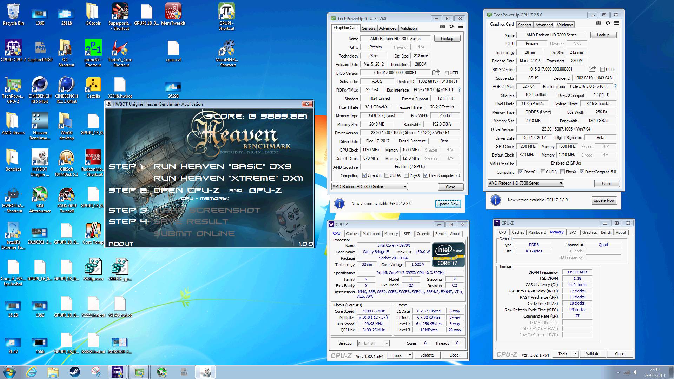Viewport: 674px width, 379px height.
Task: Toggle the UEFI checkbox in left GPU-Z
Action: (x=446, y=73)
